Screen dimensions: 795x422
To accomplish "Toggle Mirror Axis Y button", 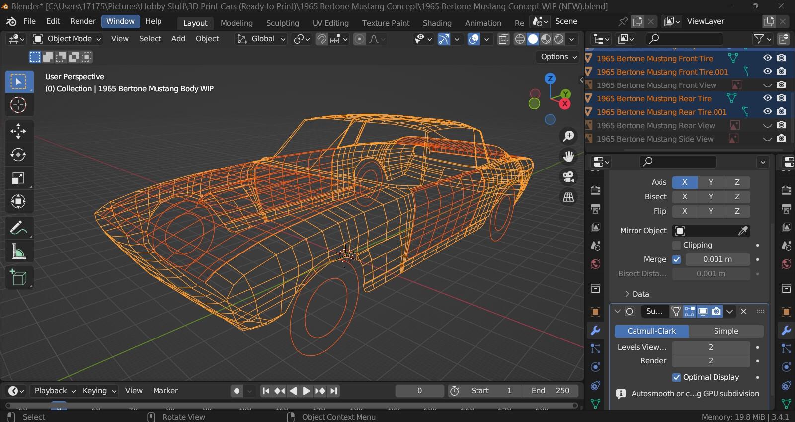I will tap(711, 182).
